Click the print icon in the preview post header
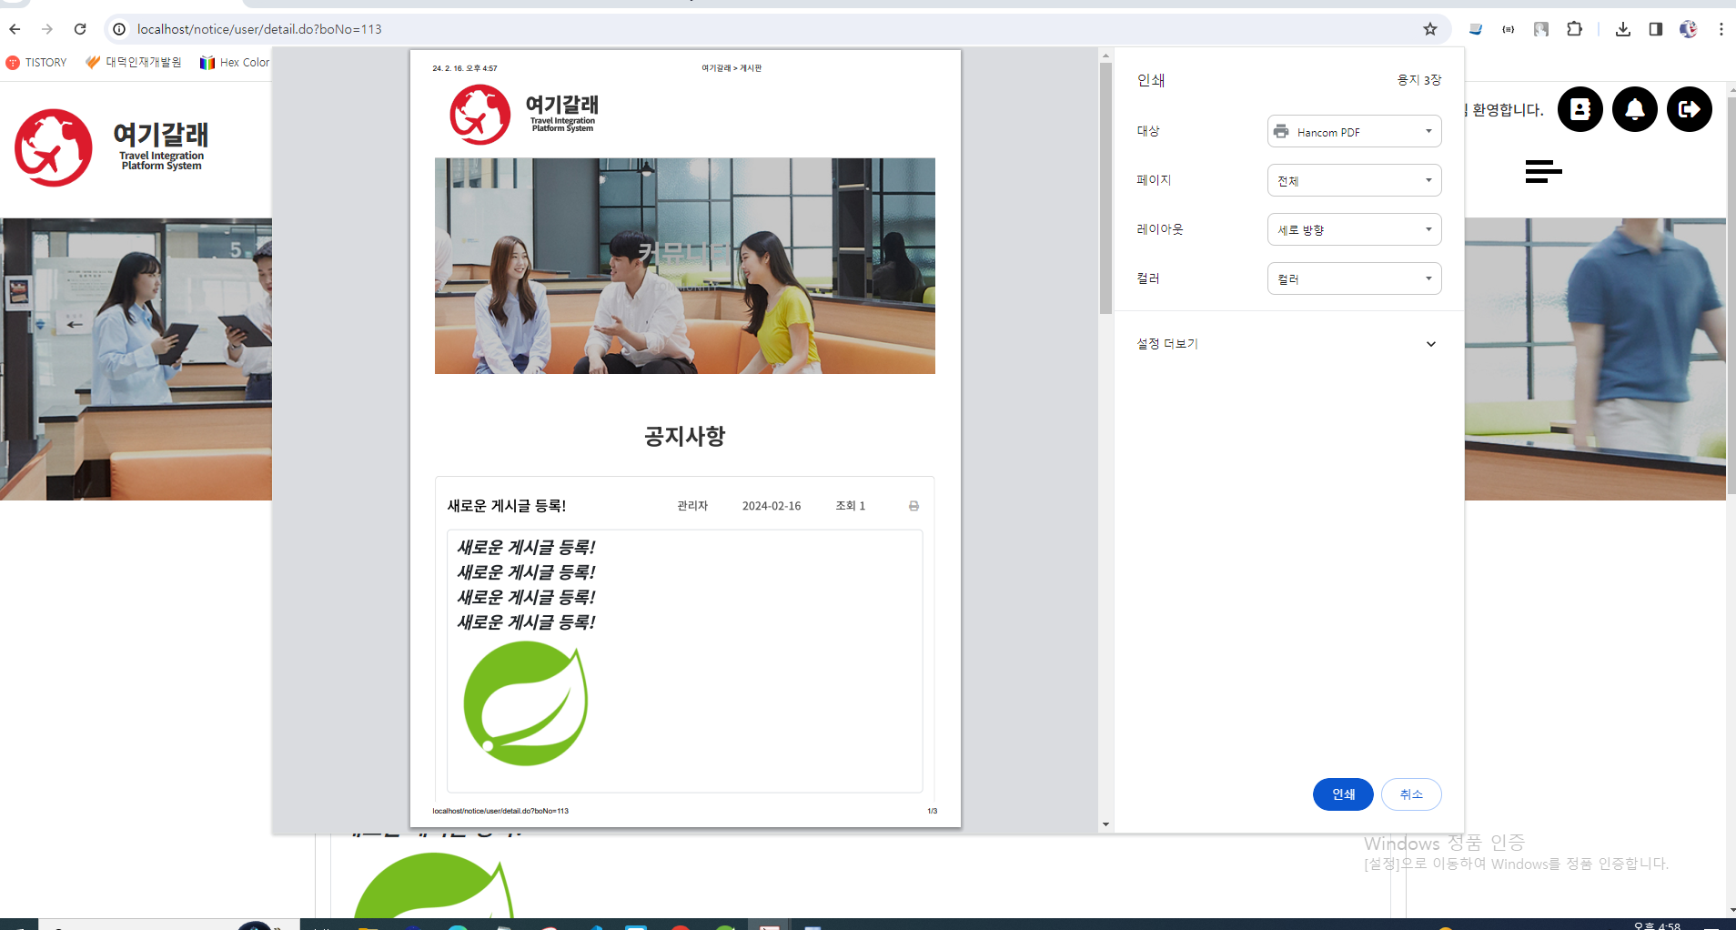This screenshot has width=1736, height=930. pos(913,506)
